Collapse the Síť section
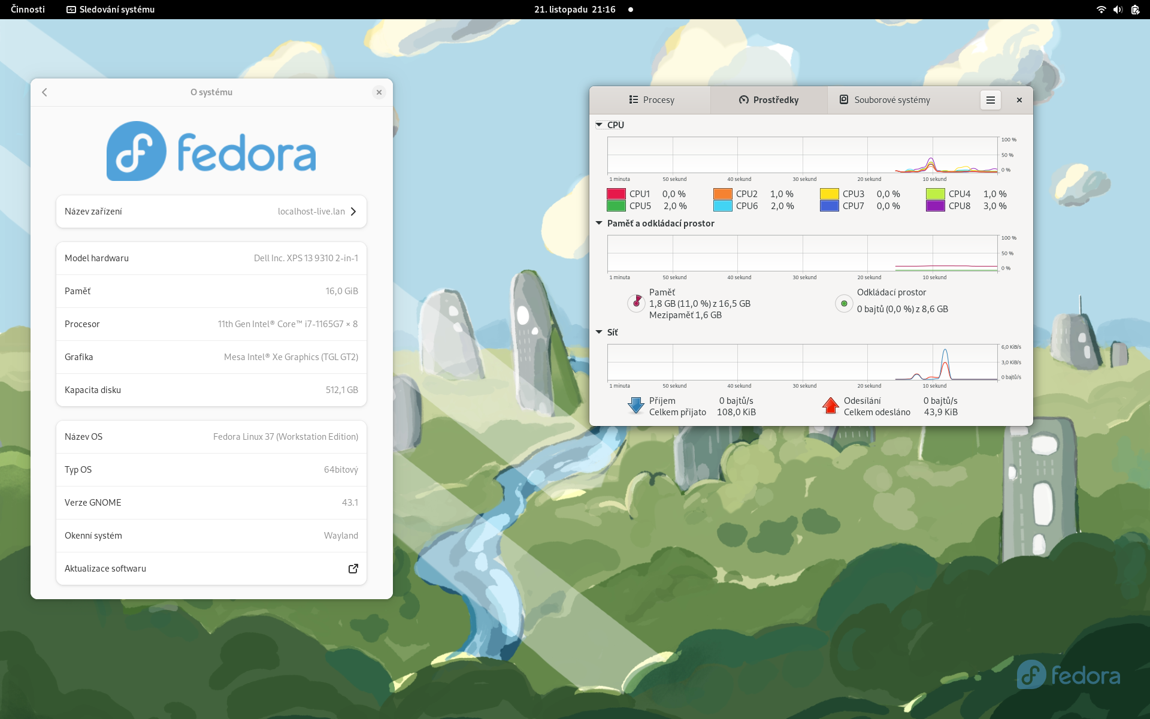Image resolution: width=1150 pixels, height=719 pixels. point(599,332)
